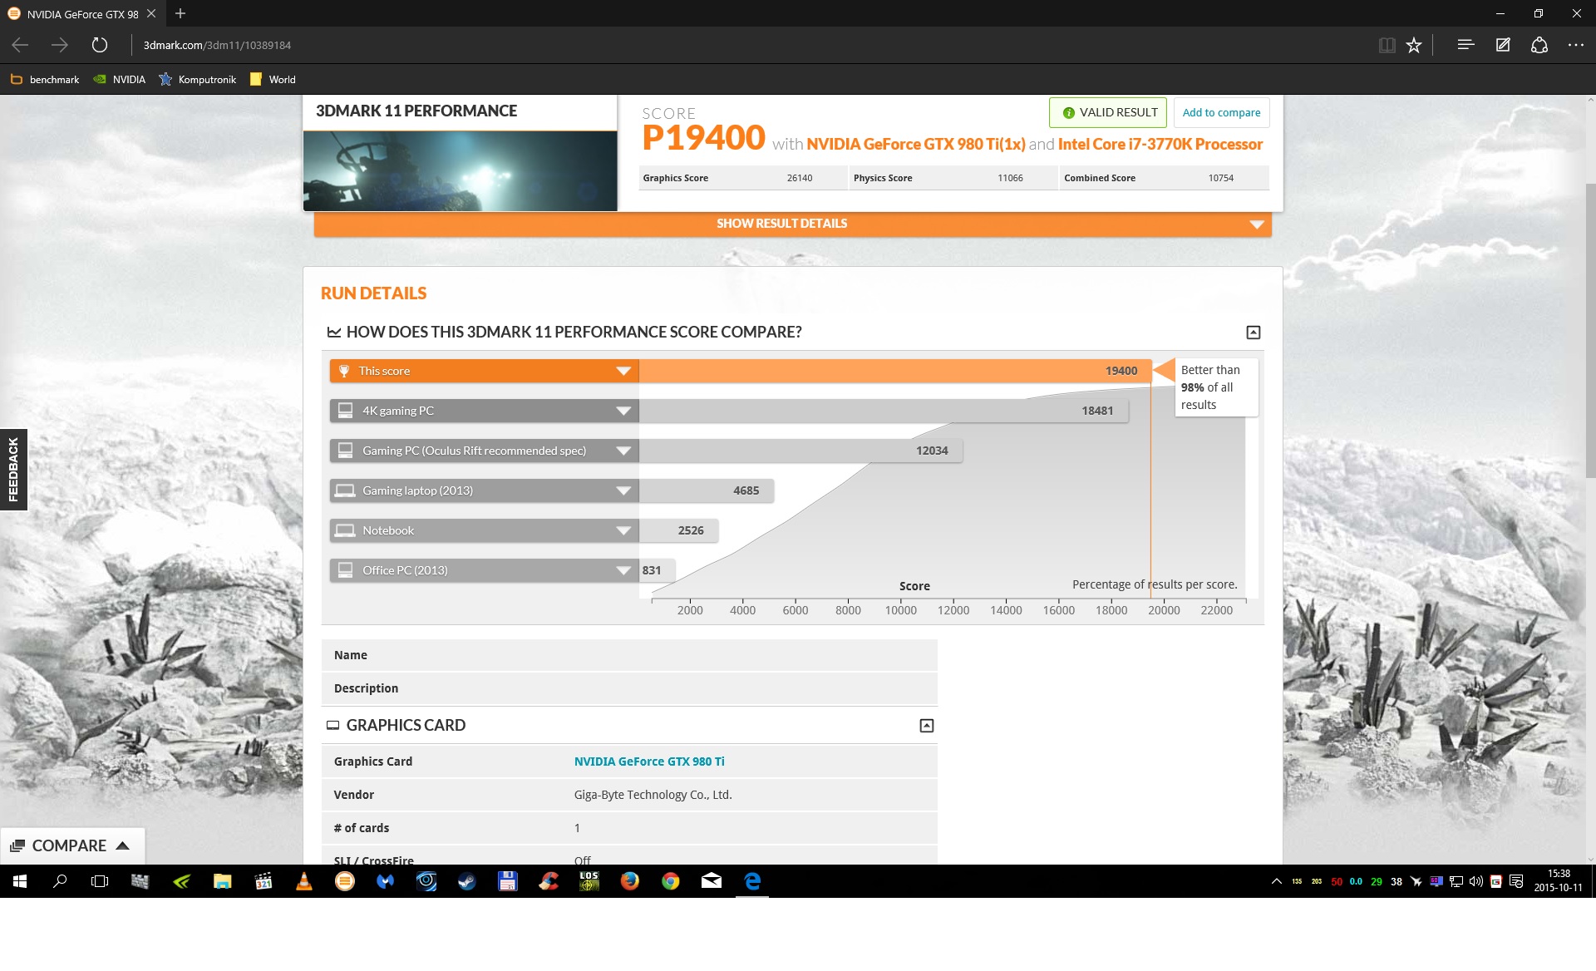Open the NVIDIA GeForce GTX 980 Ti link
The width and height of the screenshot is (1596, 971).
pyautogui.click(x=649, y=762)
